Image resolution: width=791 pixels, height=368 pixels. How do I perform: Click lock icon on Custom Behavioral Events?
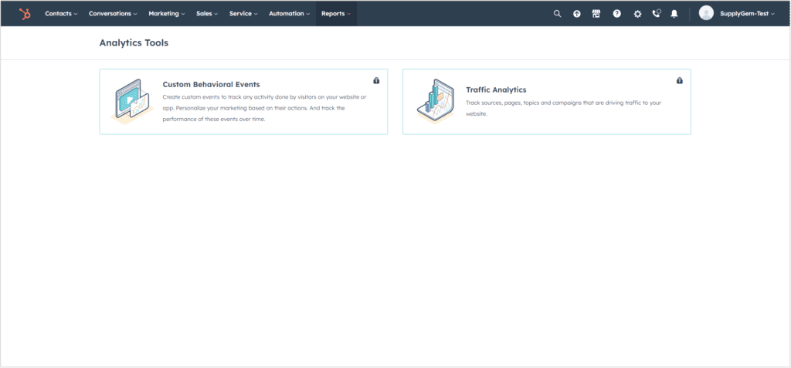click(x=376, y=81)
